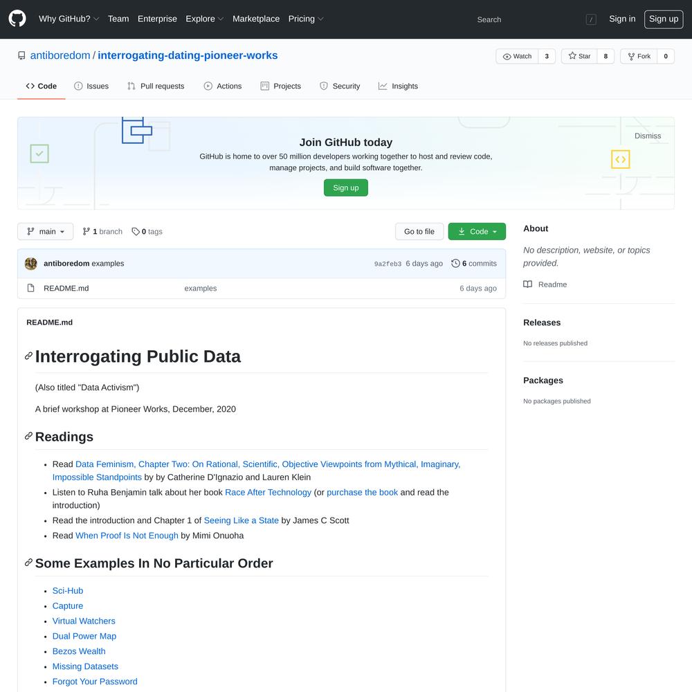The height and width of the screenshot is (692, 692).
Task: View the 1 branch list
Action: tap(102, 232)
